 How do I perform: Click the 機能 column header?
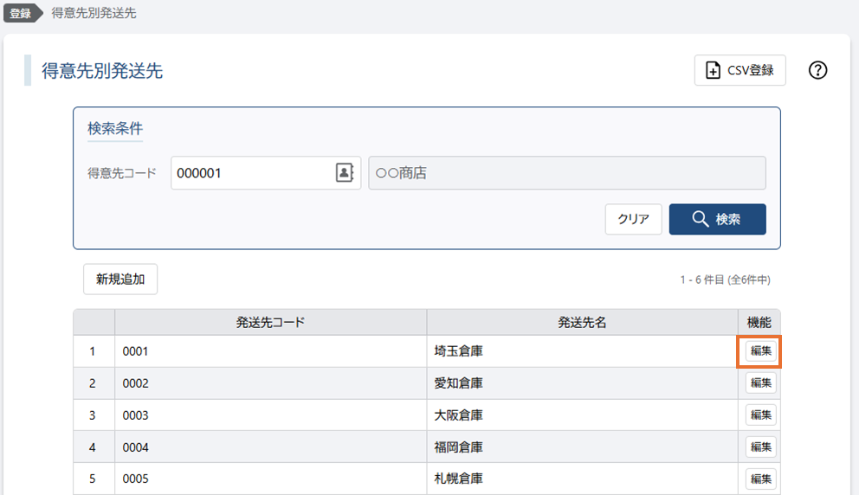[x=759, y=323]
